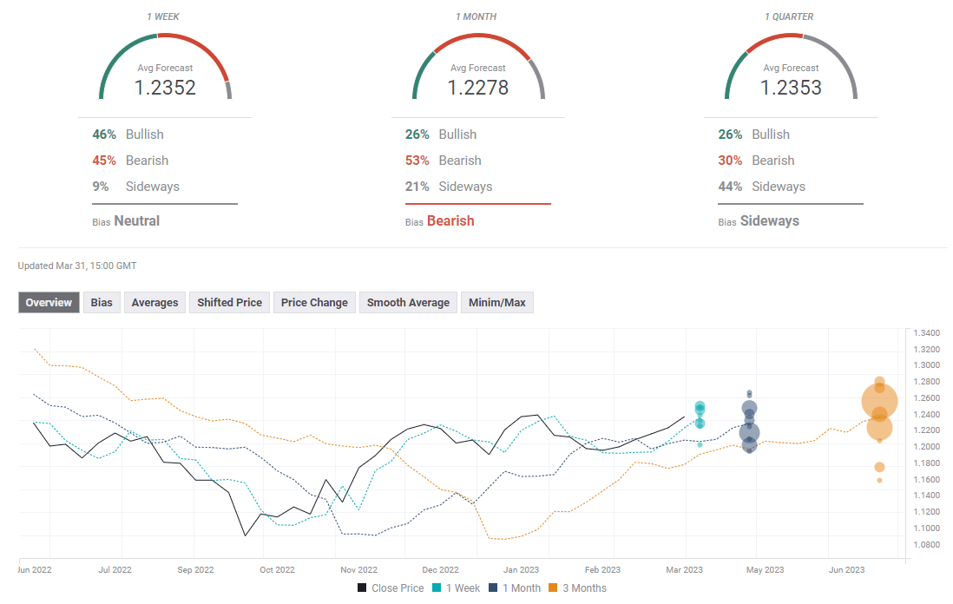This screenshot has height=604, width=953.
Task: Click the 44% Sideways row
Action: (x=762, y=187)
